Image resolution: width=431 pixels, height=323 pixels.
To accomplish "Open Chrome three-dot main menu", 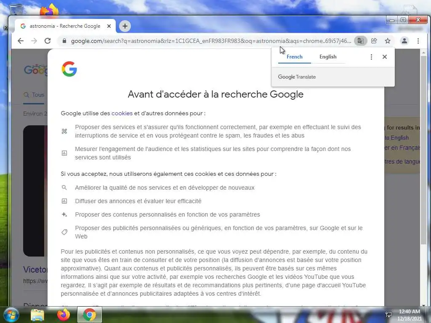I will [x=418, y=41].
